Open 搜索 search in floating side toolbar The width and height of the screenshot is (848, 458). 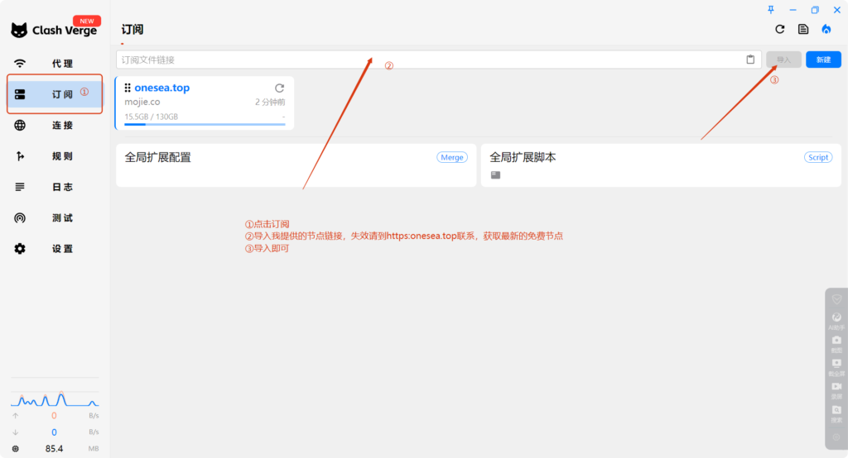point(836,413)
